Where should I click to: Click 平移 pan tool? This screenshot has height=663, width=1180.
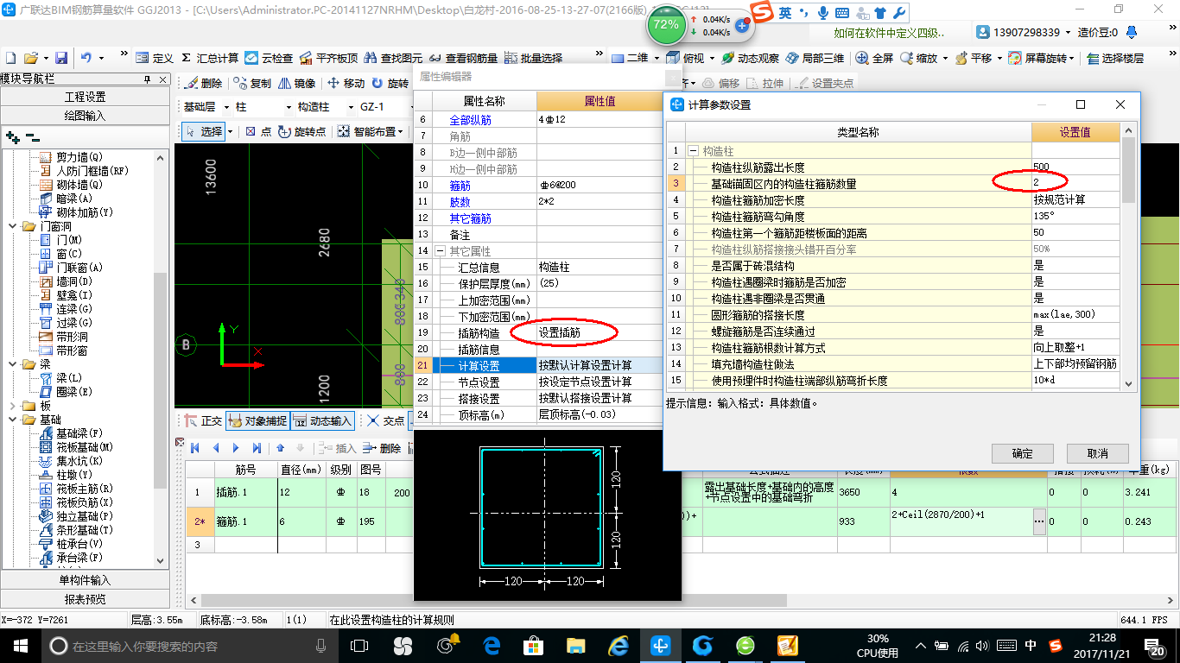(973, 58)
